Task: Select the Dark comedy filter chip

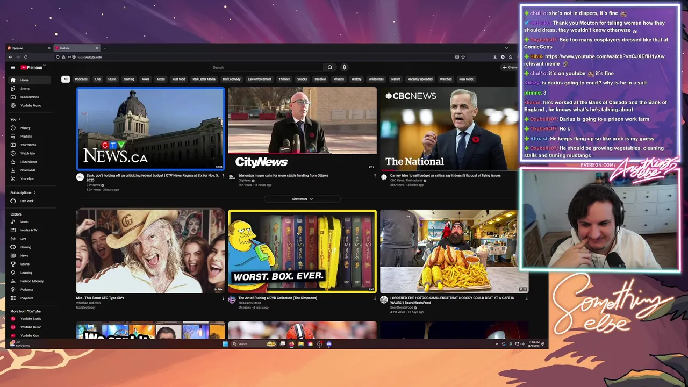Action: pos(232,79)
